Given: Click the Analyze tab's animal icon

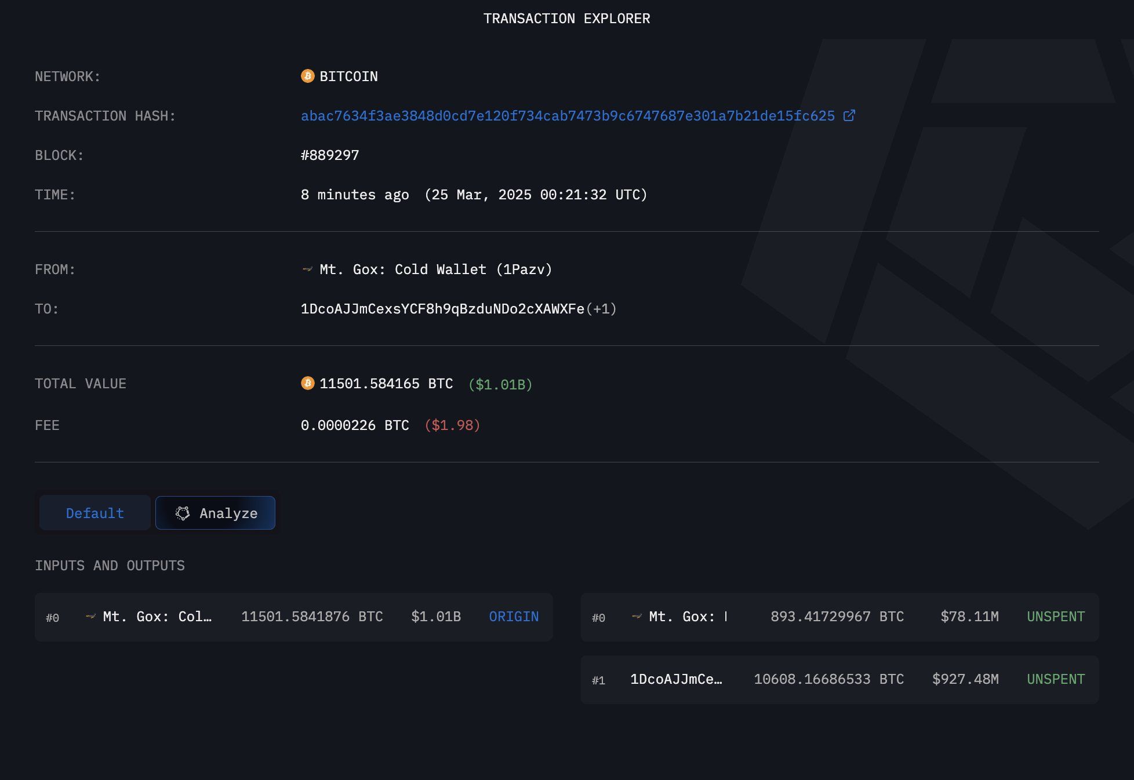Looking at the screenshot, I should point(183,513).
